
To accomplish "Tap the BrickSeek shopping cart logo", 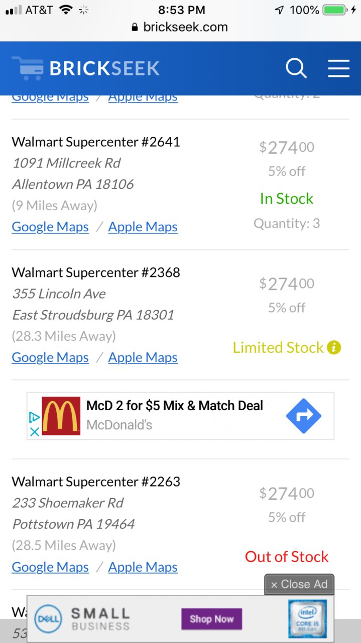I will click(x=28, y=68).
